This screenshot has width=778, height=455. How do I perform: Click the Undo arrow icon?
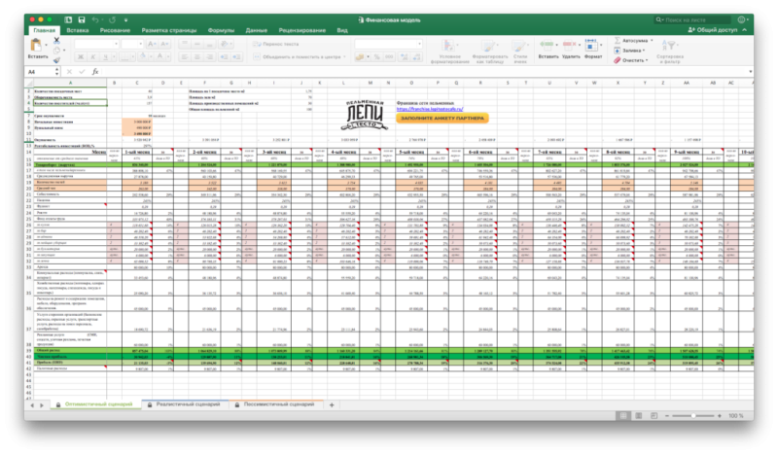tap(94, 19)
